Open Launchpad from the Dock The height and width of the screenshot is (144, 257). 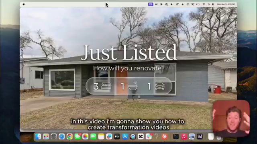click(46, 136)
